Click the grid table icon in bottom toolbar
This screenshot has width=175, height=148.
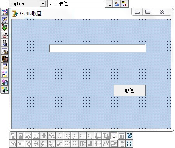coord(122,136)
